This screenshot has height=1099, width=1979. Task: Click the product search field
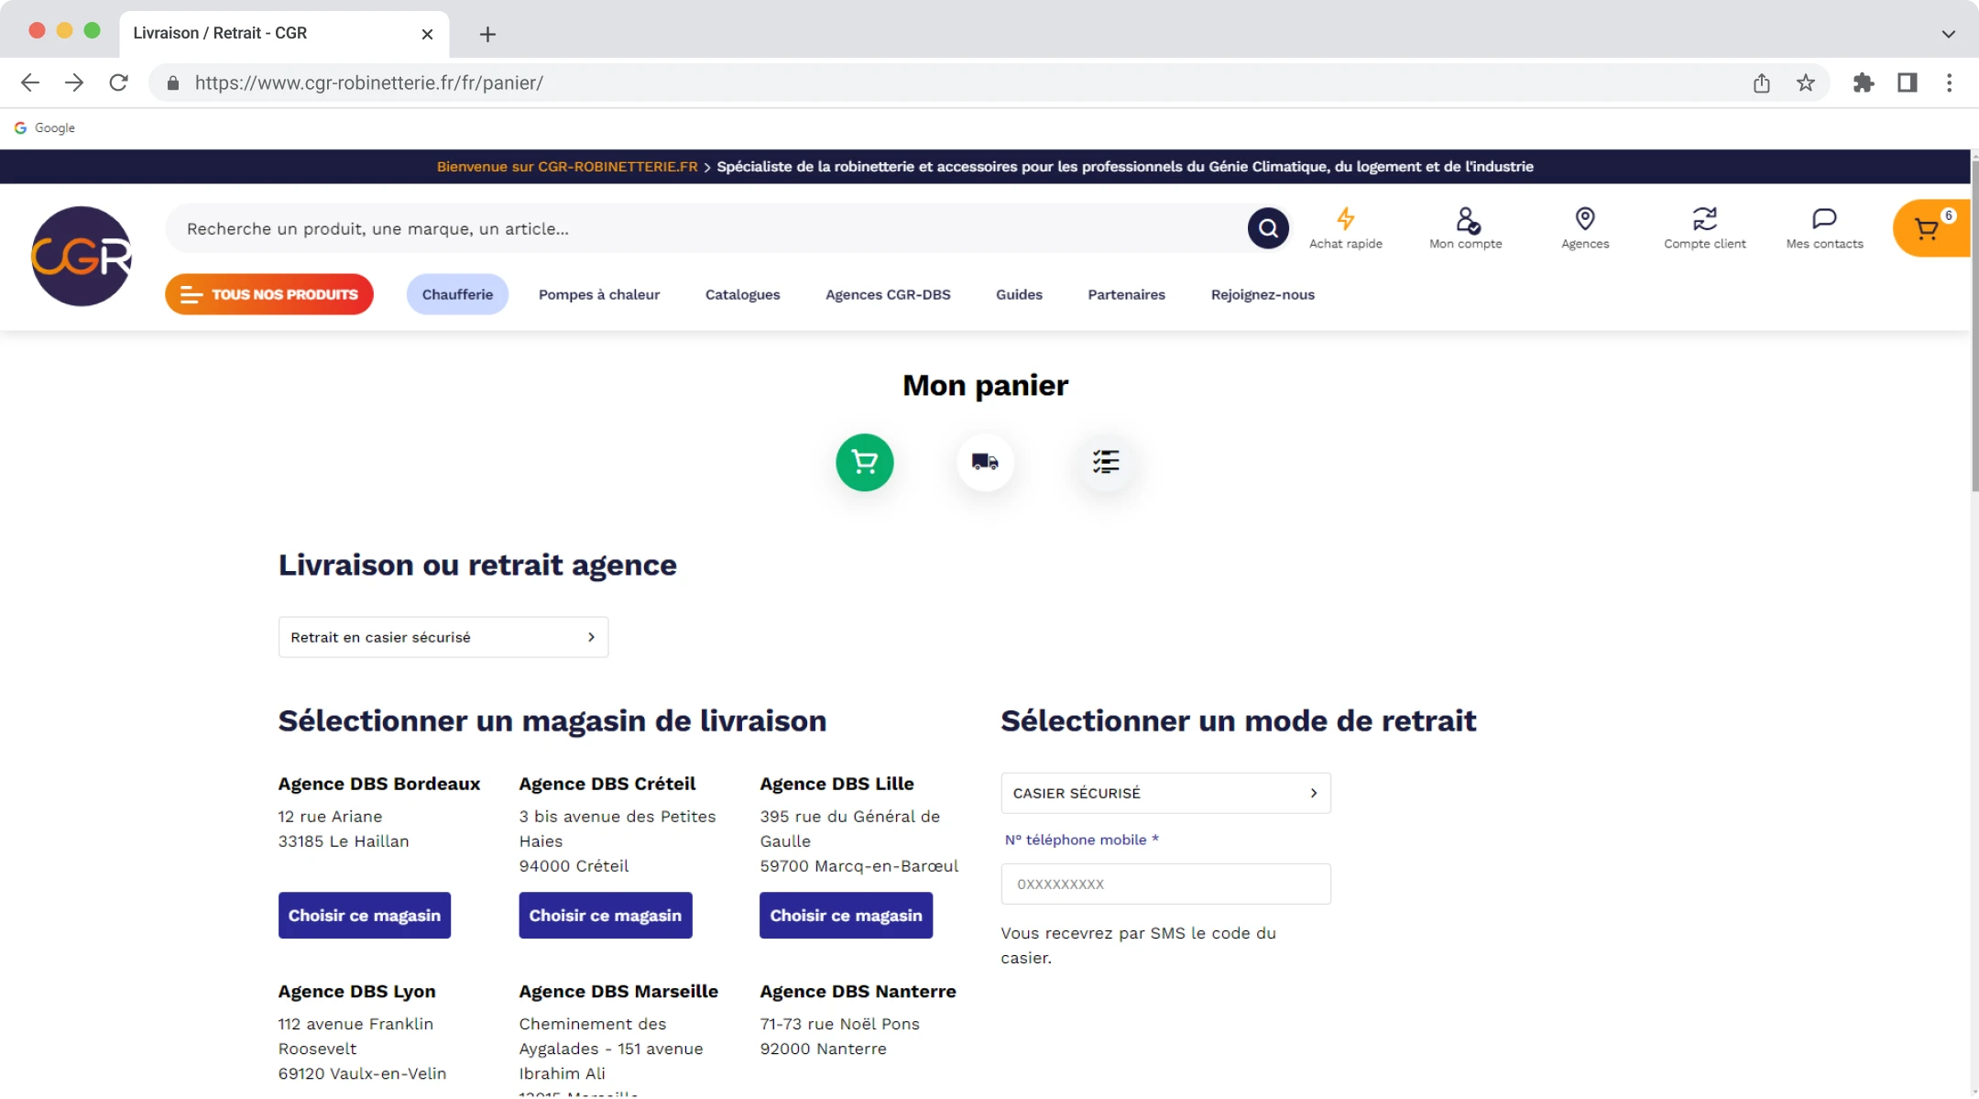point(705,228)
